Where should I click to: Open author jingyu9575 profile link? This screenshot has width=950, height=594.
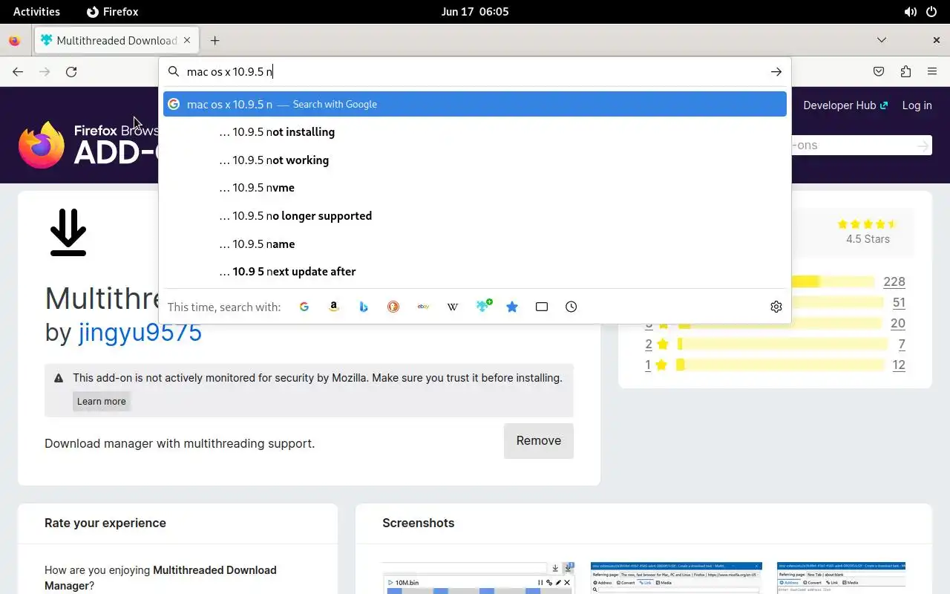(x=140, y=332)
